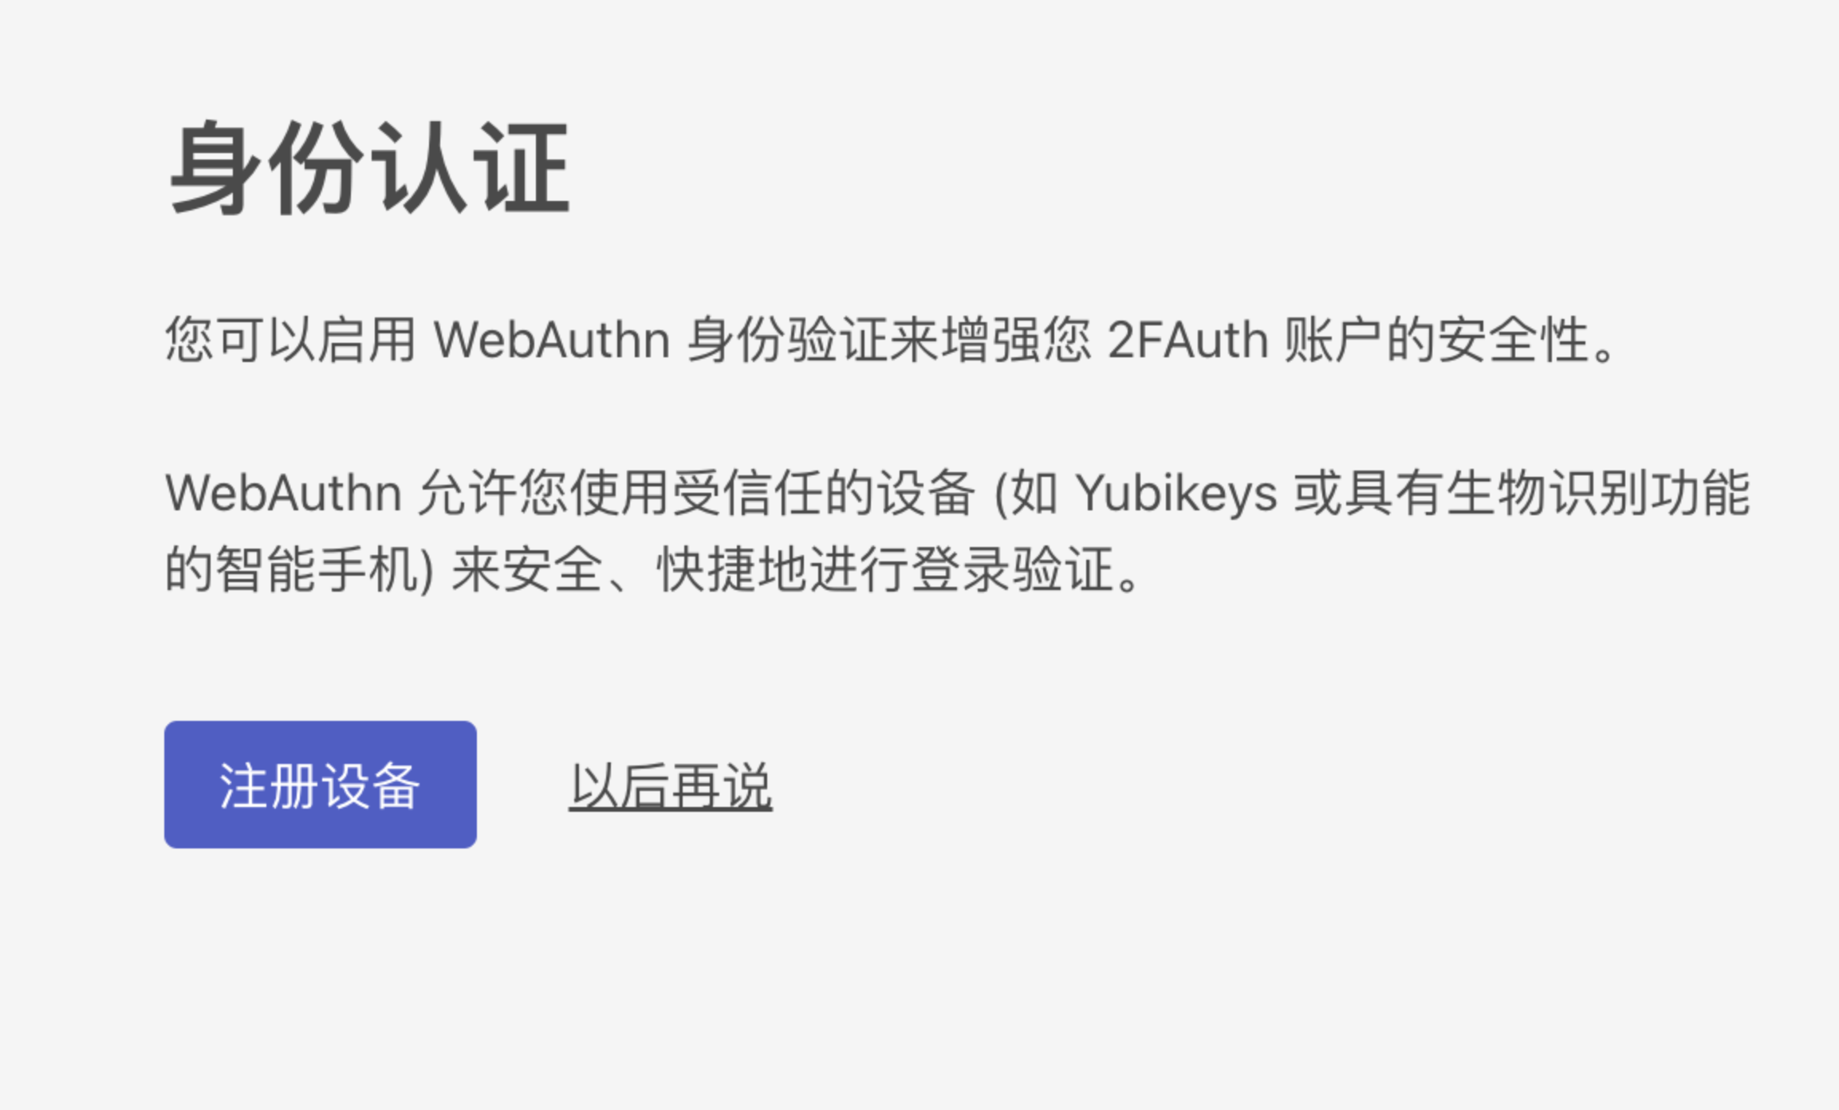
Task: Click 登录验证 ending the second paragraph
Action: (x=1011, y=570)
